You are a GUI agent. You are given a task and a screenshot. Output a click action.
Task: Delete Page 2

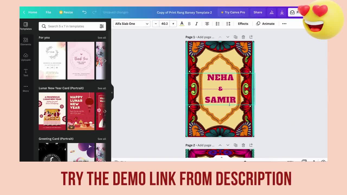click(243, 145)
